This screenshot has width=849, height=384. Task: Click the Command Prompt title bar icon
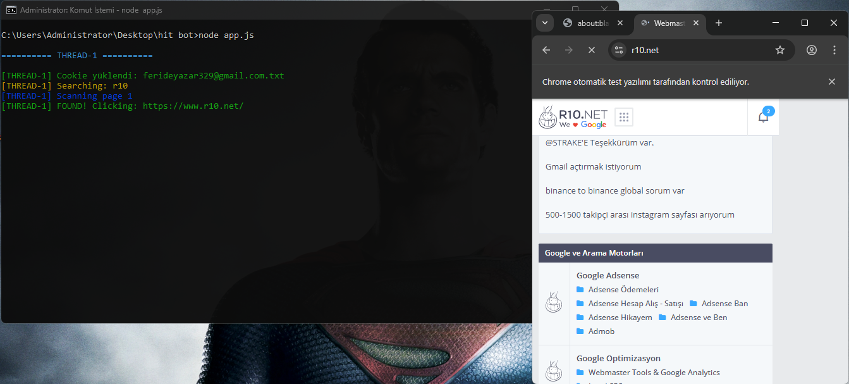tap(11, 10)
